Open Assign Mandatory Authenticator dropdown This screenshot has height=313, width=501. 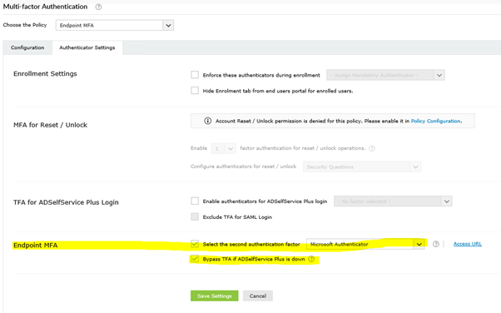click(x=385, y=75)
